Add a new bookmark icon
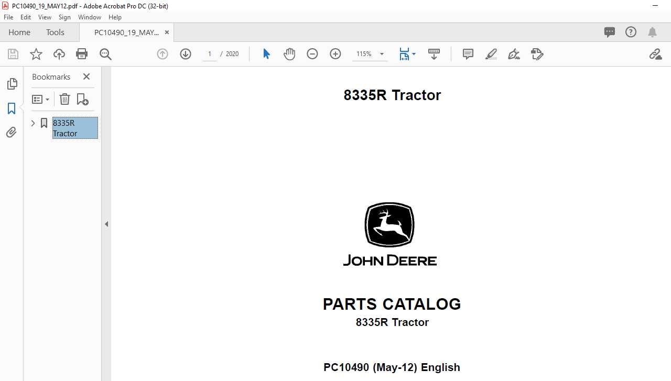The image size is (671, 381). (82, 99)
